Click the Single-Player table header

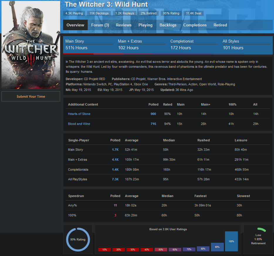tap(79, 140)
